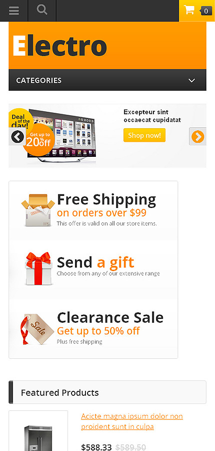Click the cart item count badge

205,11
